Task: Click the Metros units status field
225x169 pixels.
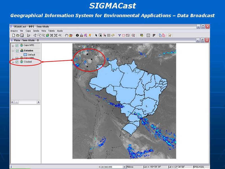Action: pyautogui.click(x=135, y=167)
